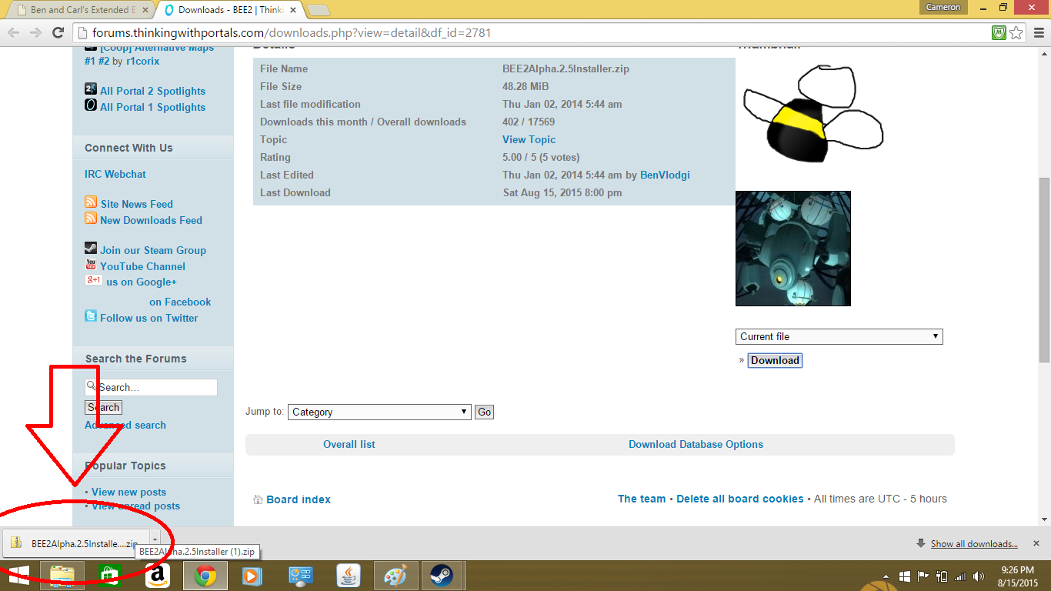Viewport: 1051px width, 591px height.
Task: Show hidden system tray icons
Action: click(885, 576)
